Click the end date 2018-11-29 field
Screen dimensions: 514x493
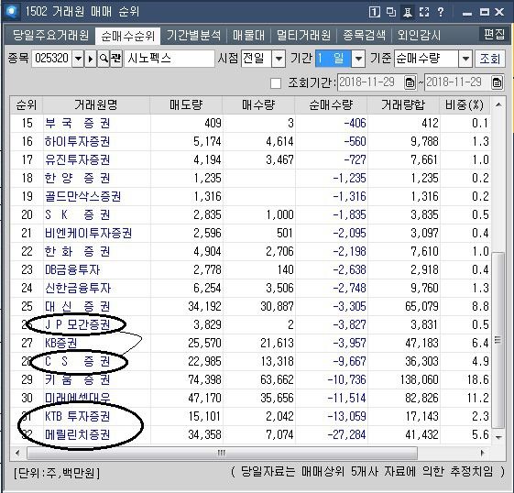pos(457,82)
